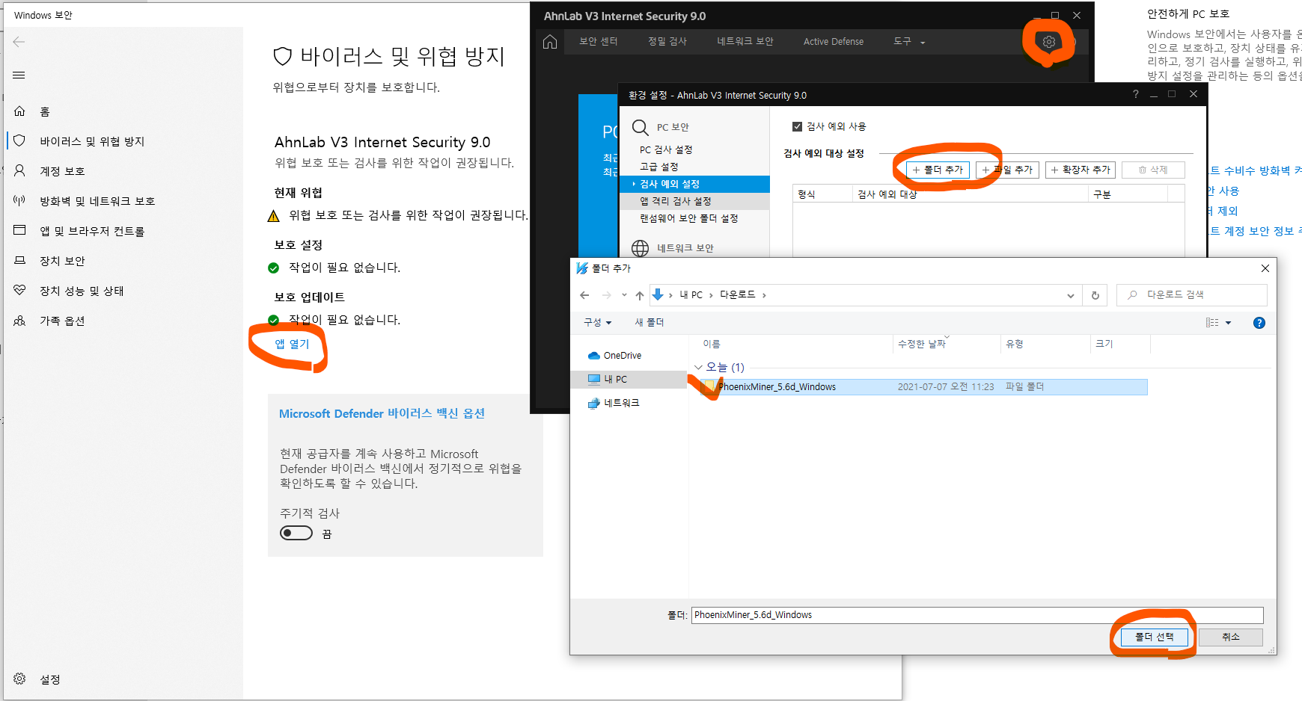Click help question mark in 환경 설정
This screenshot has width=1302, height=701.
(1135, 94)
